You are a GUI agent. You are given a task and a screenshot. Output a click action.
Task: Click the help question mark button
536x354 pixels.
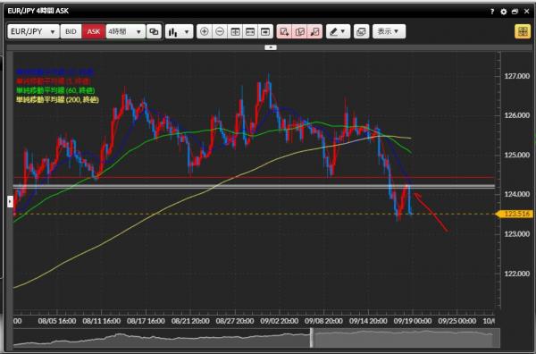492,12
